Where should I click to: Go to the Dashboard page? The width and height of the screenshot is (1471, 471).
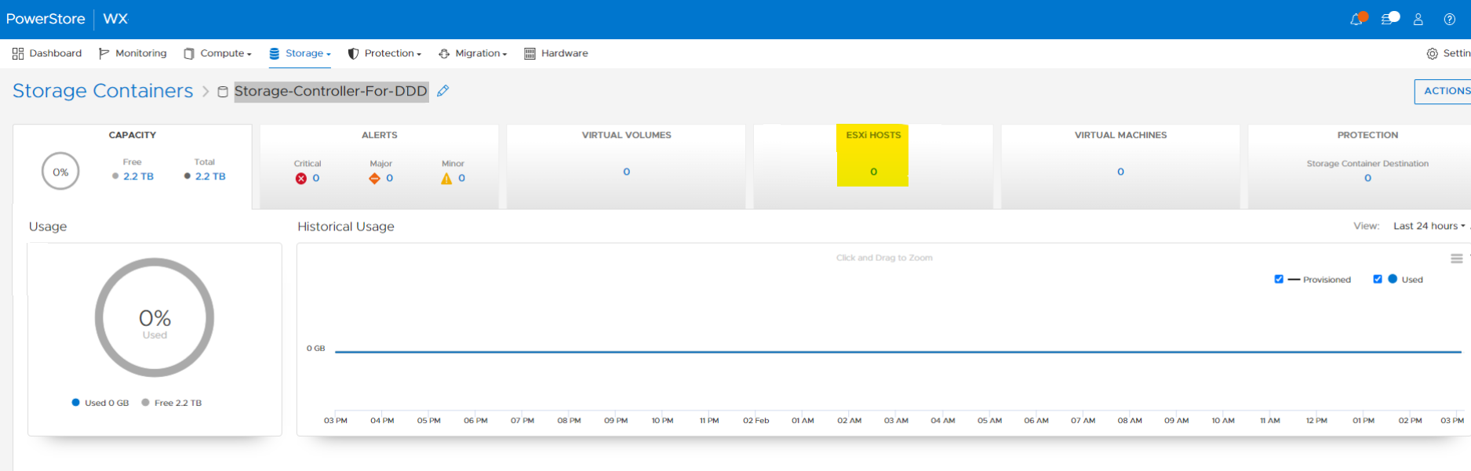pyautogui.click(x=47, y=53)
